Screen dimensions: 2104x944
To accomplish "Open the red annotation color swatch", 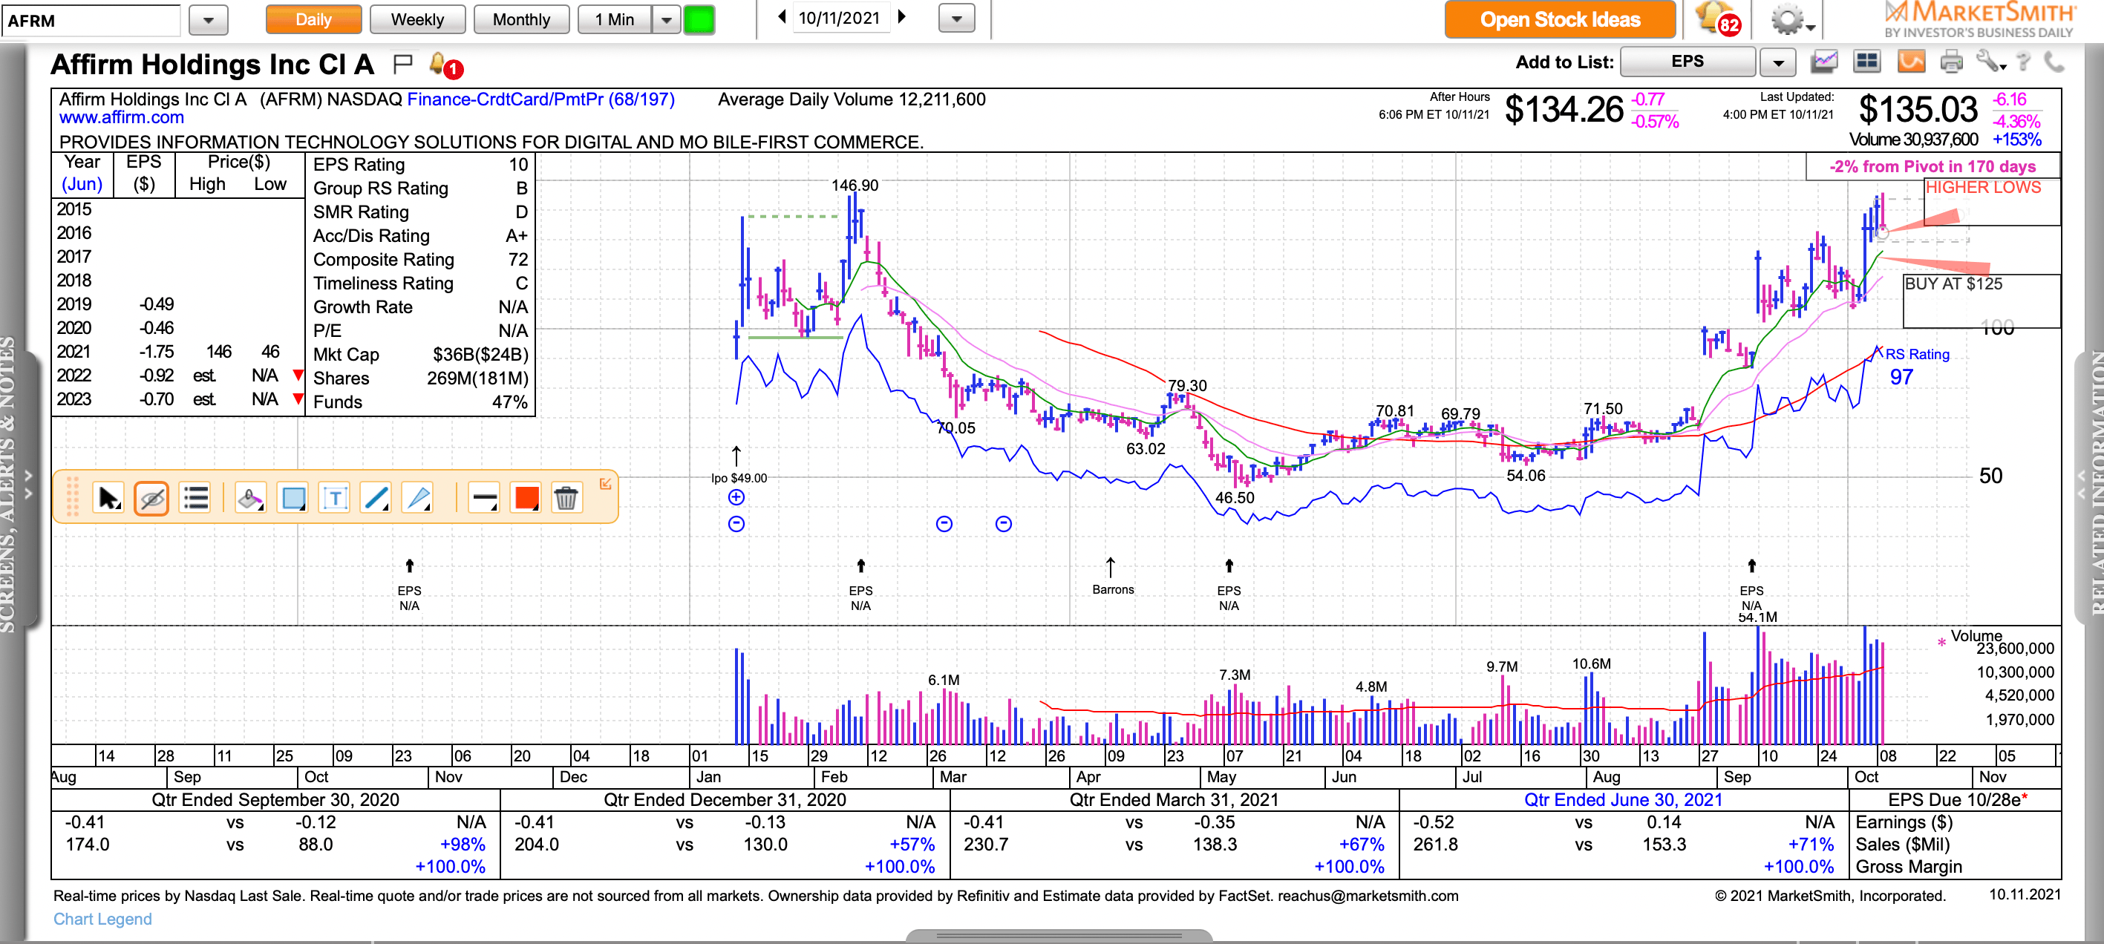I will [526, 497].
